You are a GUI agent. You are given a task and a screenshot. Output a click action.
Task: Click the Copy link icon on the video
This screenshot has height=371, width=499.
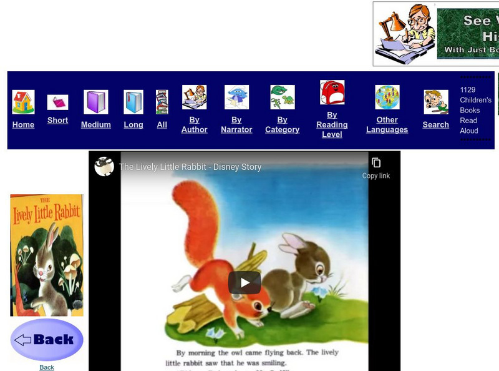coord(376,163)
